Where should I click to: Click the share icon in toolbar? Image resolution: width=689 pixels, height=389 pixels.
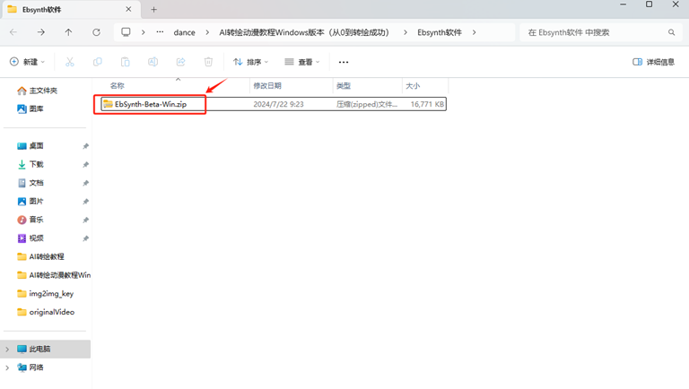[x=180, y=62]
